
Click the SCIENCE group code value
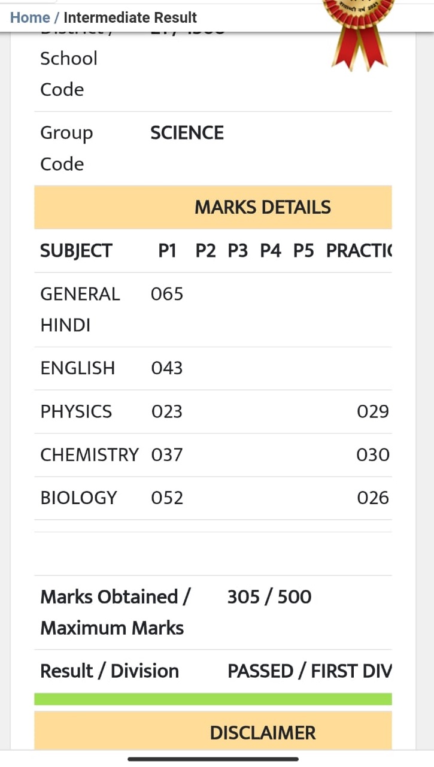(x=187, y=133)
